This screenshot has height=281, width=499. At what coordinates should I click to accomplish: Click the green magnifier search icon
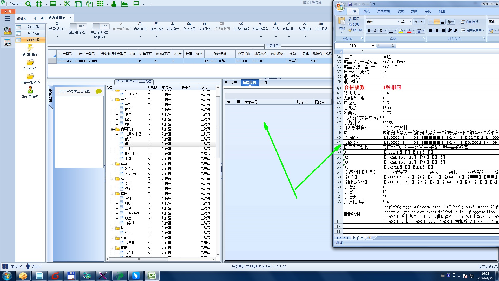click(x=28, y=4)
